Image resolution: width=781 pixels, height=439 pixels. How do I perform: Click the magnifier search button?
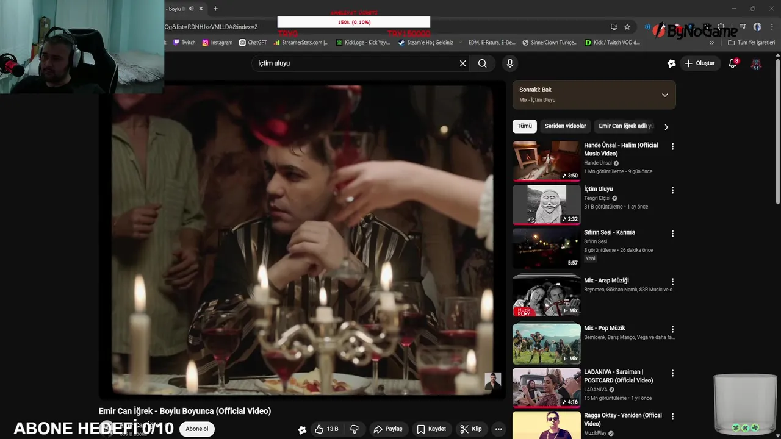(483, 63)
